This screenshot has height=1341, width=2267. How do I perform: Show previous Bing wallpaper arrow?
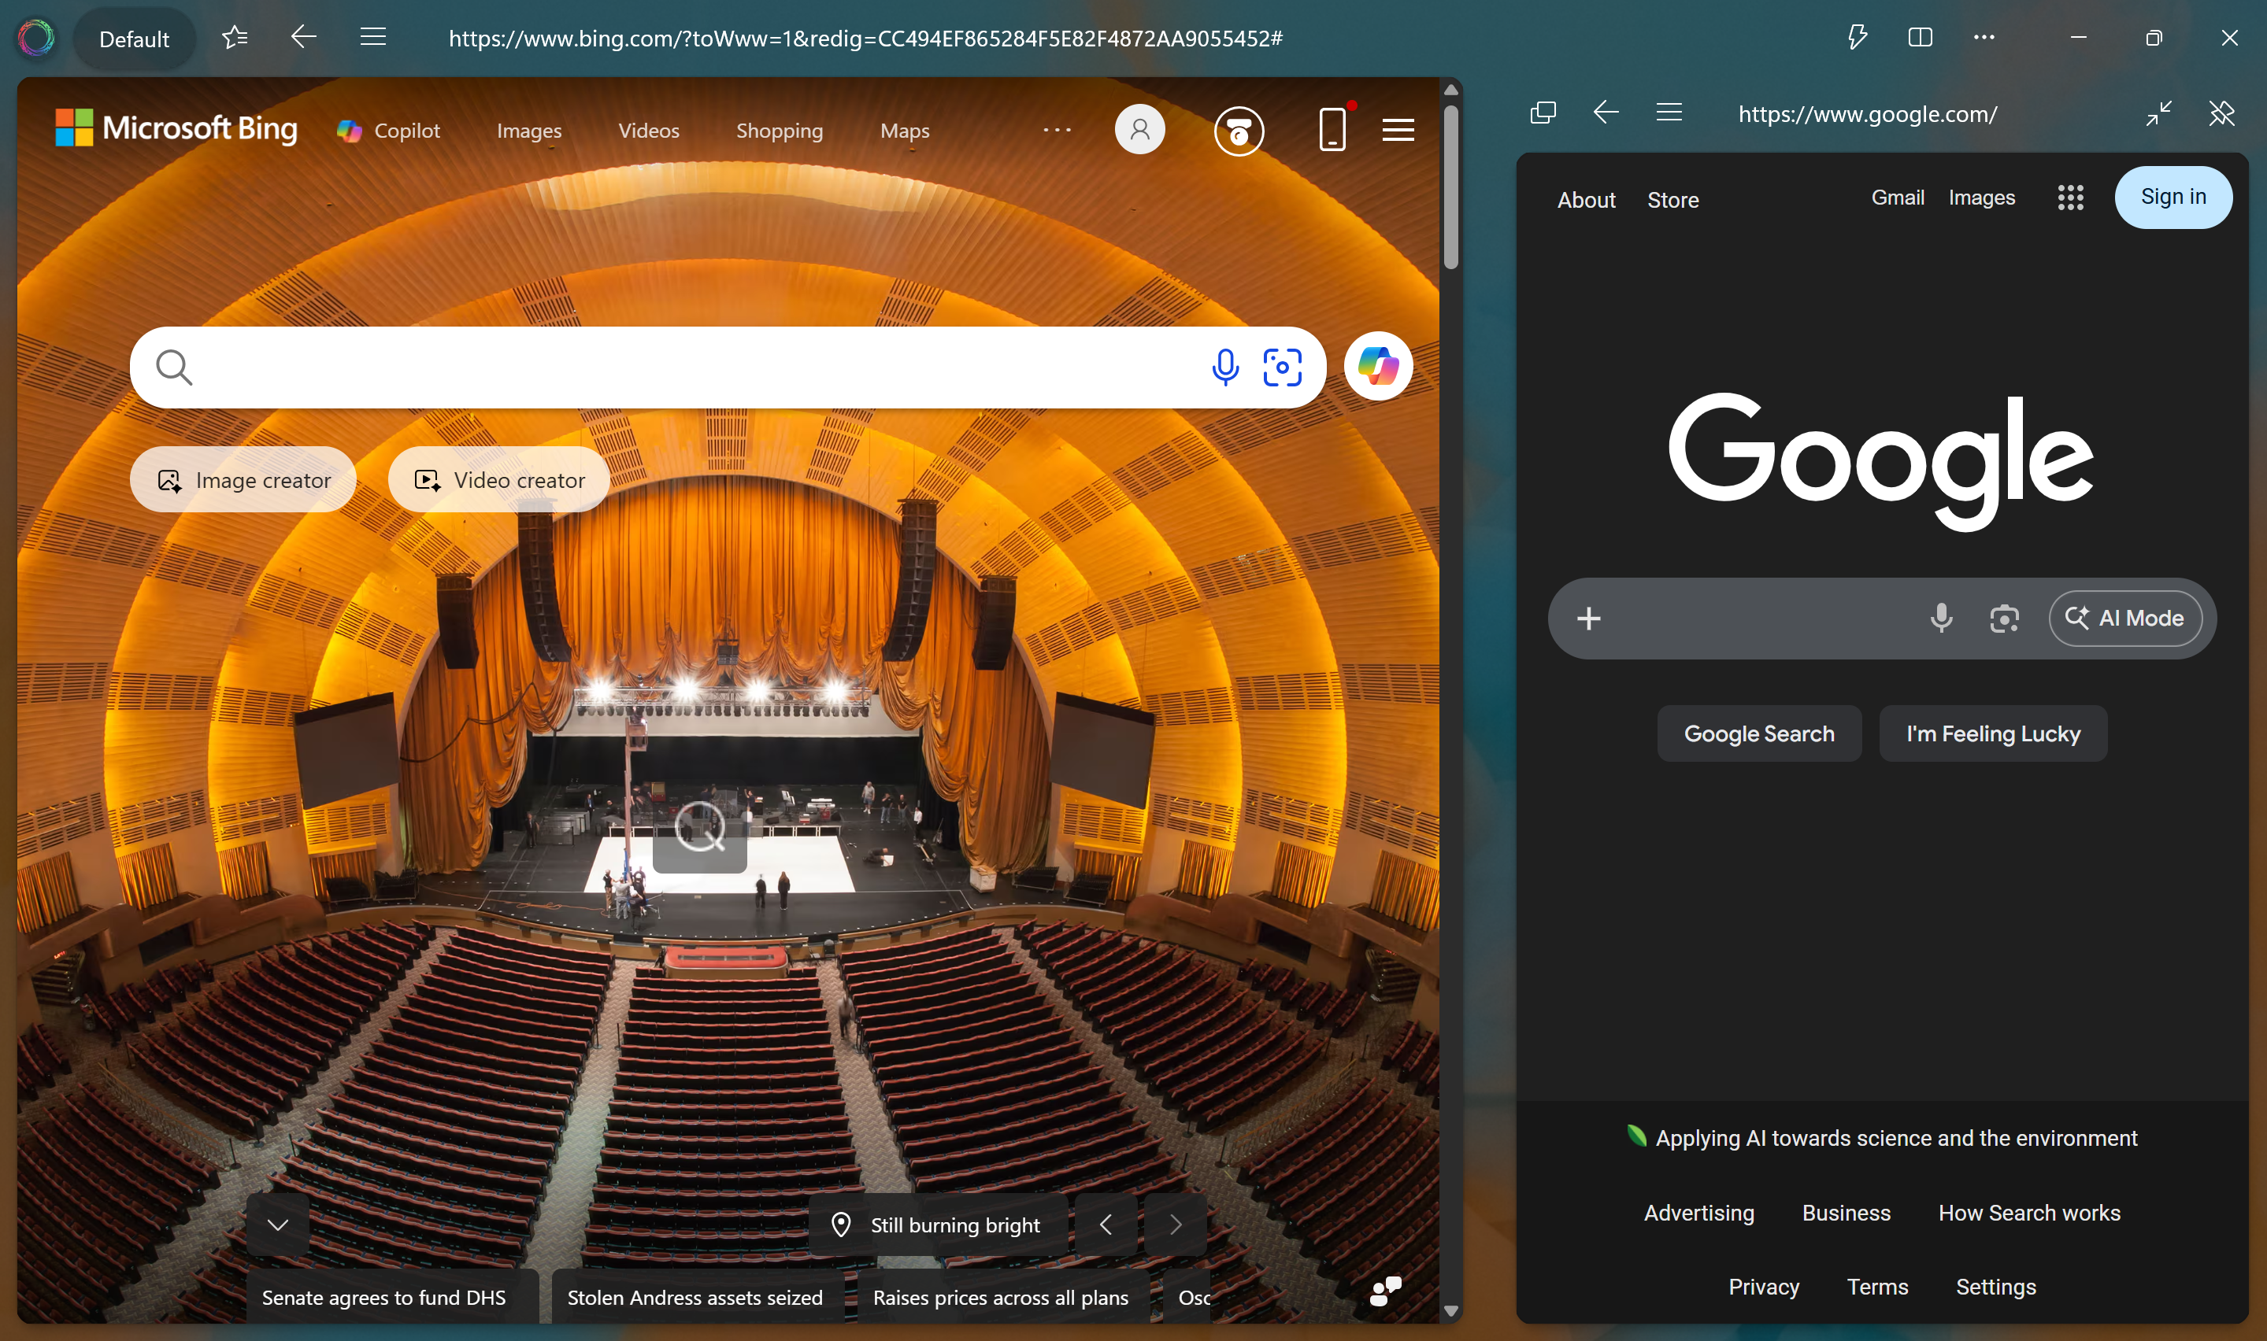point(1106,1225)
